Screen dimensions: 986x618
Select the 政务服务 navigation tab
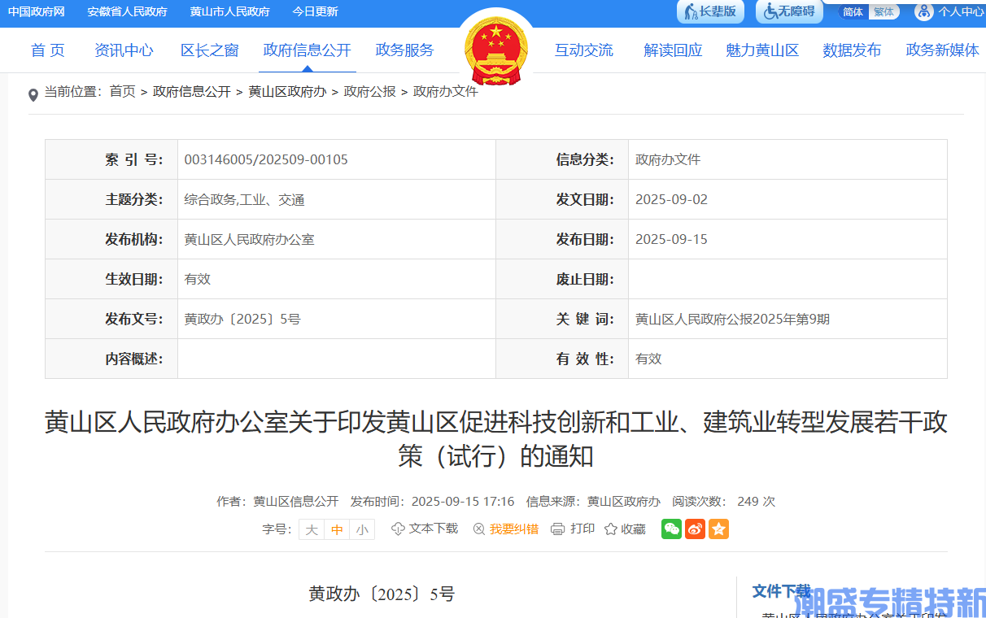point(404,50)
